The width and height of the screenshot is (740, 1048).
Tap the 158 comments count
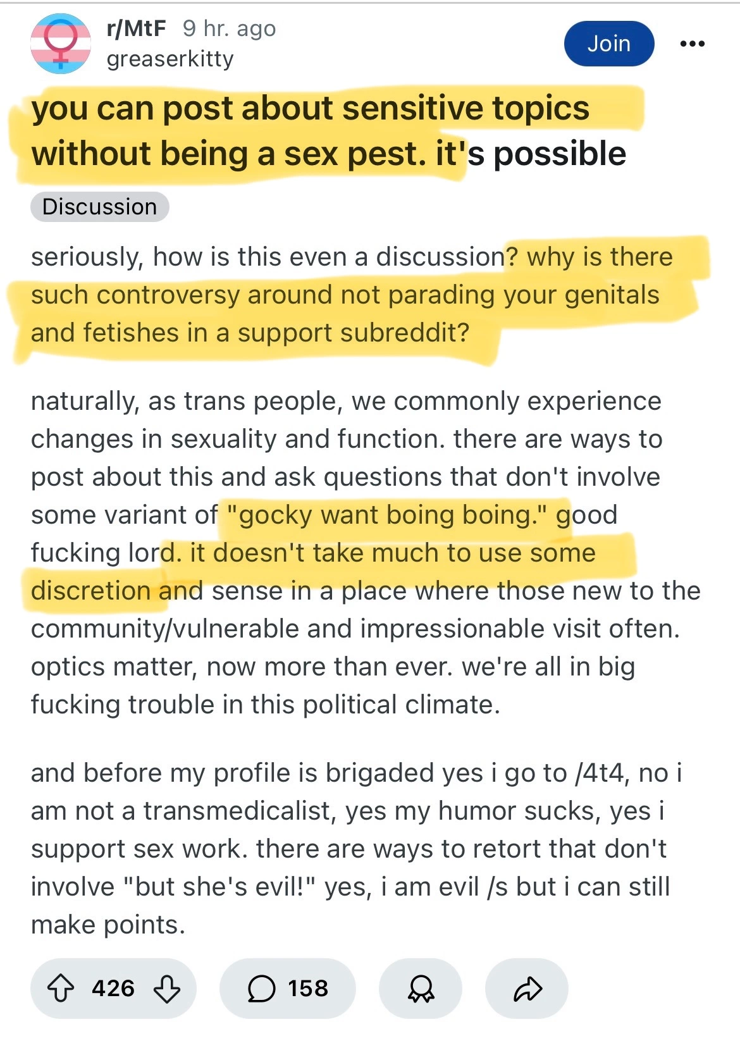coord(308,989)
